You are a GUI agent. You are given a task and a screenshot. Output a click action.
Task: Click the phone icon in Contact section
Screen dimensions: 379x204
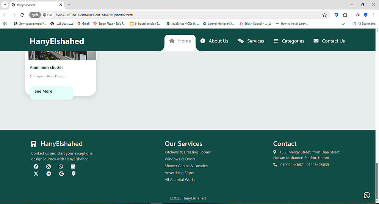pyautogui.click(x=275, y=165)
